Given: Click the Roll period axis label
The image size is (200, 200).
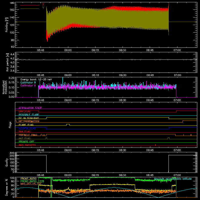Looking at the screenshot, I should point(7,62).
